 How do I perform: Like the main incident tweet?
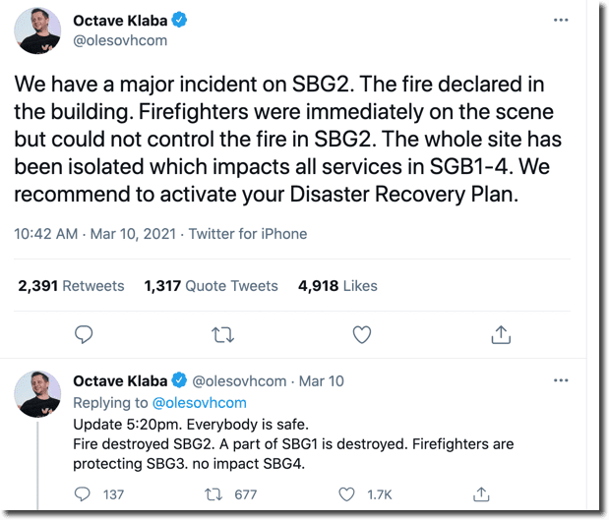[361, 335]
